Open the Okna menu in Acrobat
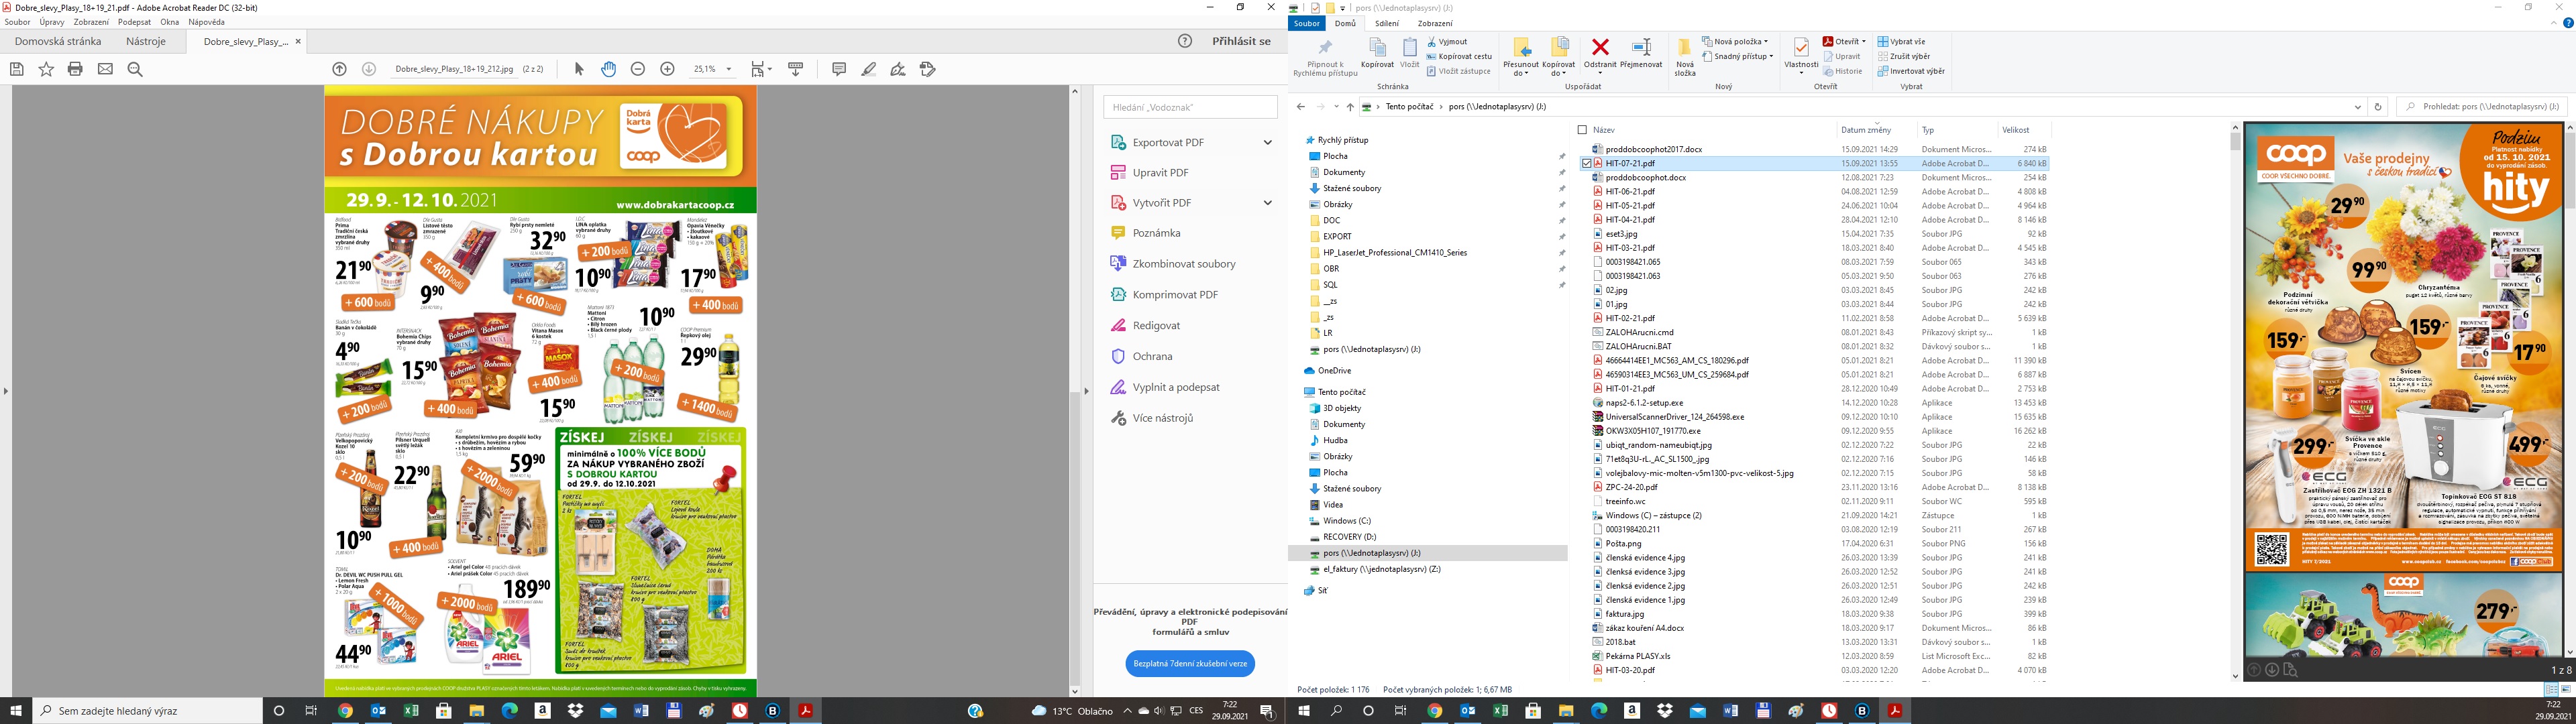 [170, 22]
